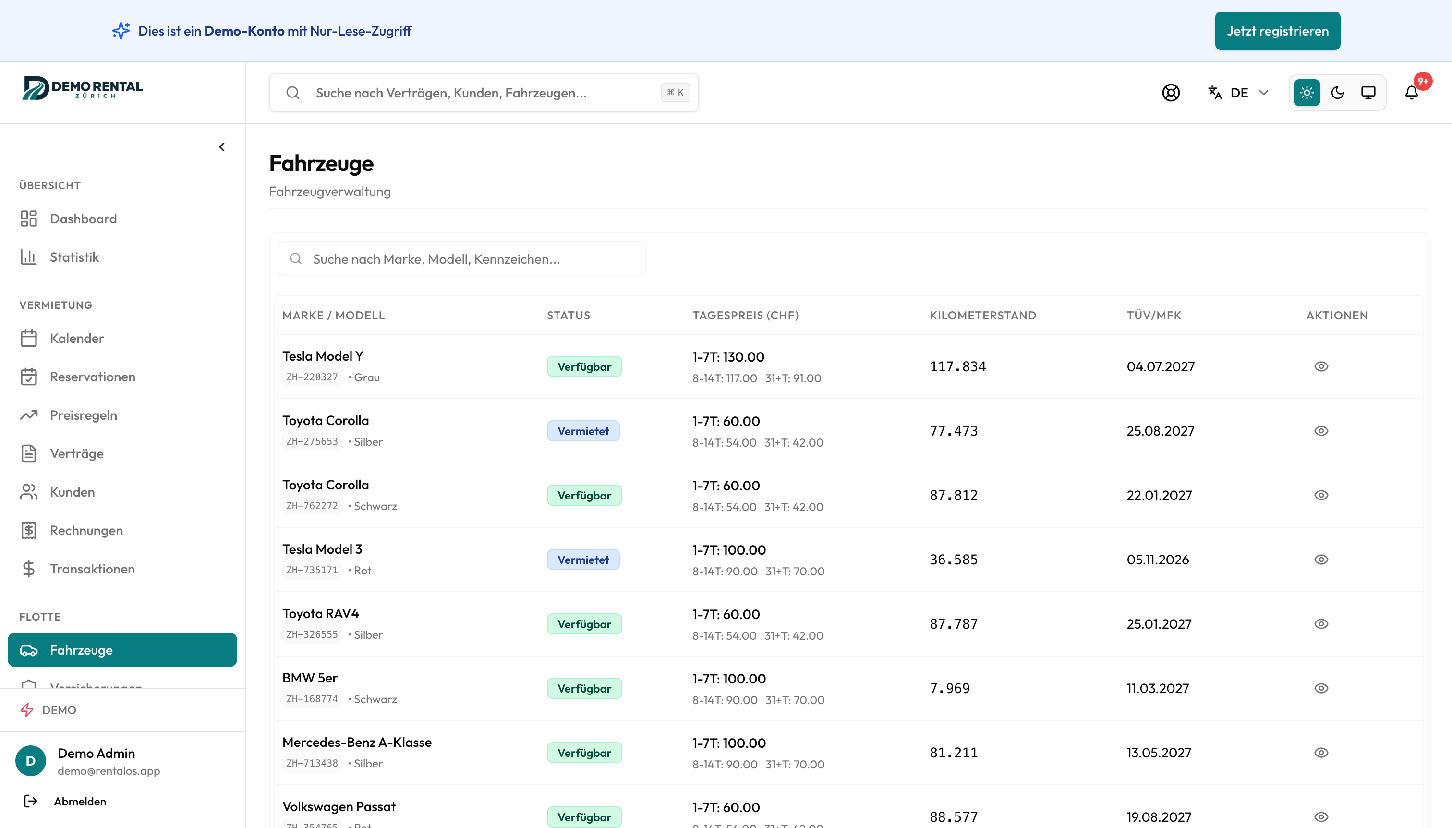Image resolution: width=1452 pixels, height=828 pixels.
Task: Click the sparkle icon in demo banner
Action: click(121, 31)
